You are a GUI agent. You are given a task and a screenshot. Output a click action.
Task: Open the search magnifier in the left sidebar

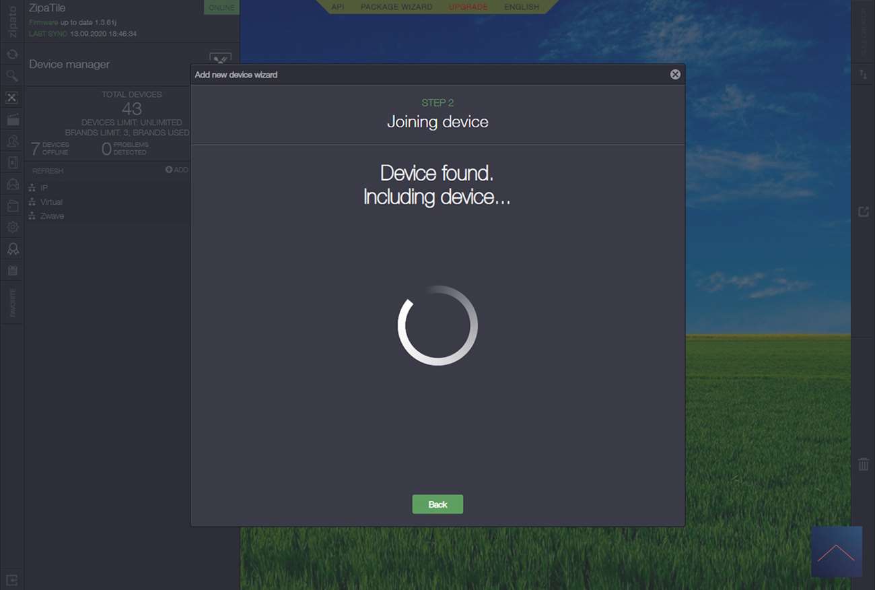12,75
